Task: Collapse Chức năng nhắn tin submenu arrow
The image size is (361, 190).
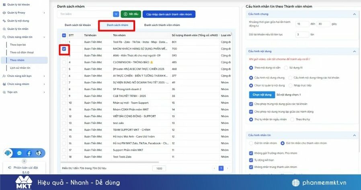Action: 44,37
